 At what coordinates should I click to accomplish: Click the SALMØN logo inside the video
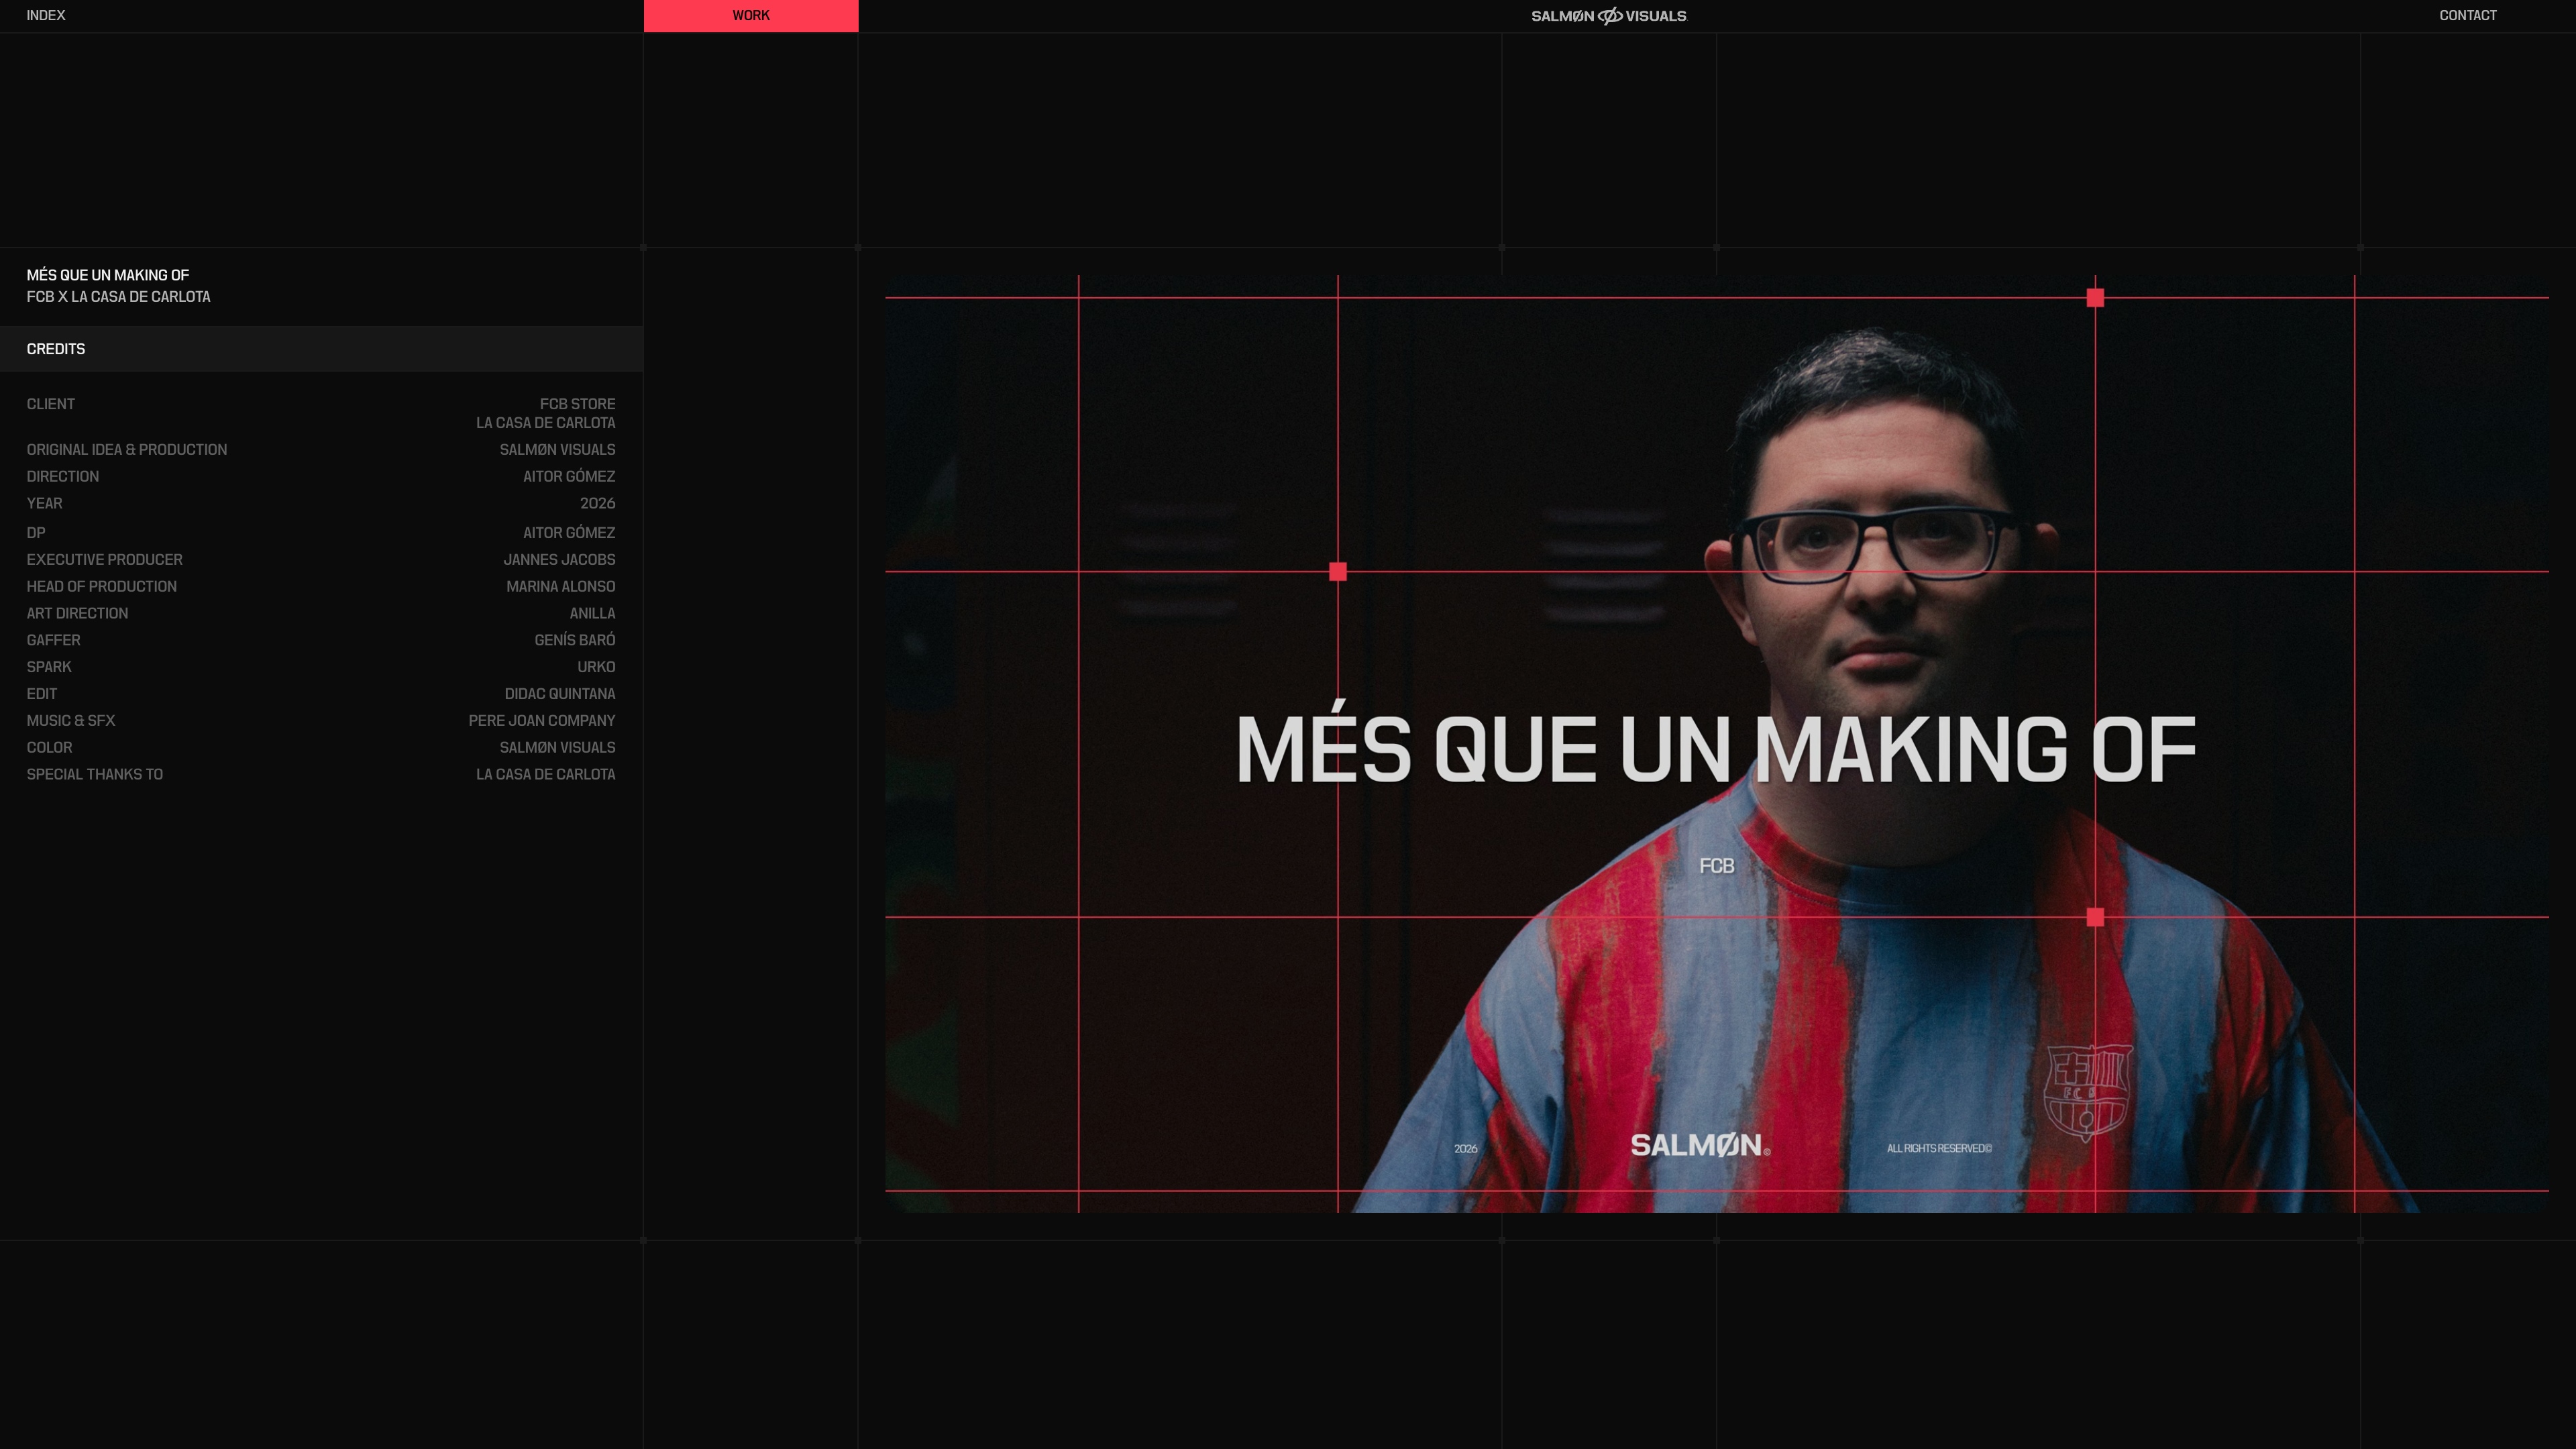coord(1700,1145)
